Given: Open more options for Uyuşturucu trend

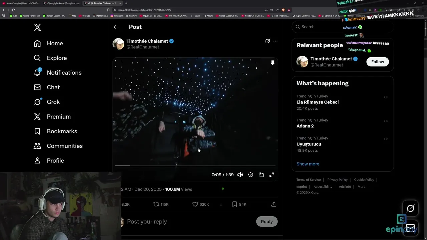Looking at the screenshot, I should [x=386, y=139].
